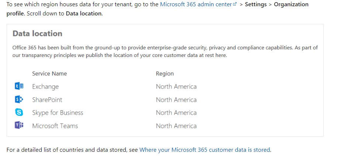Click the SharePoint service icon
This screenshot has height=158, width=337.
19,100
